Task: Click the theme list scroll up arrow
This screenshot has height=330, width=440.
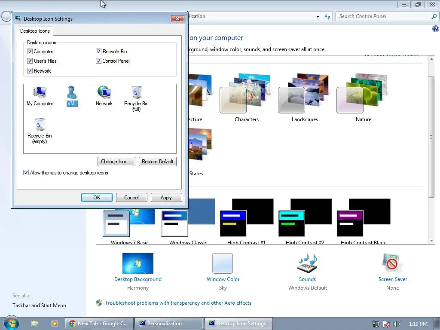Action: [x=431, y=59]
